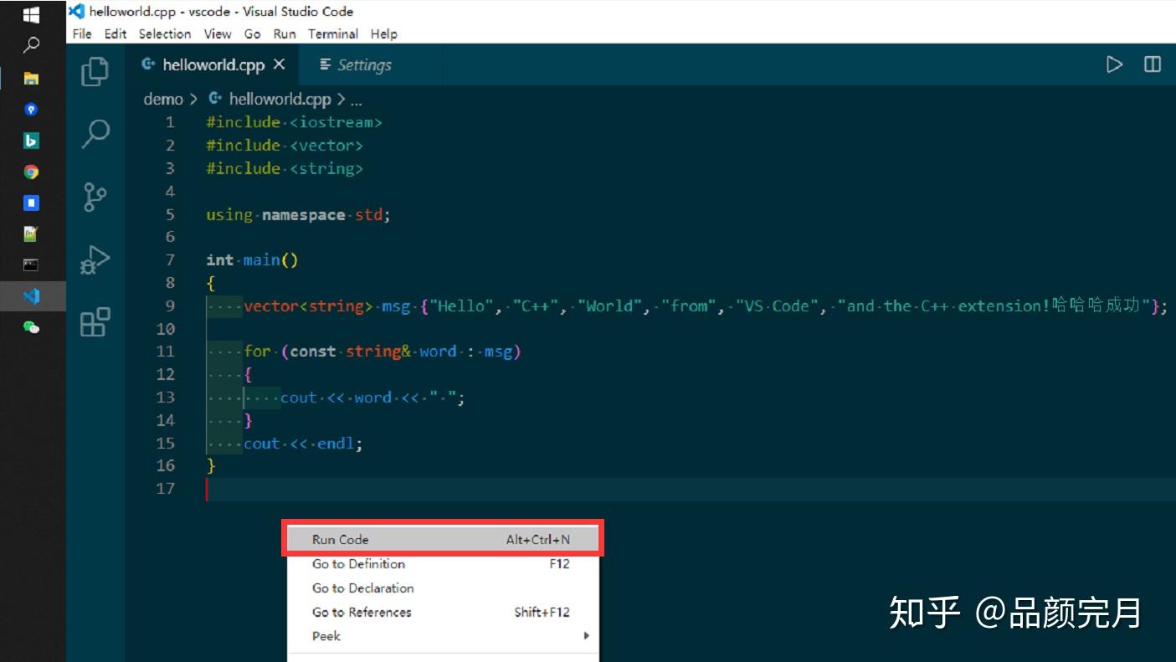Open the terminal icon on the taskbar
The image size is (1176, 662).
point(31,265)
